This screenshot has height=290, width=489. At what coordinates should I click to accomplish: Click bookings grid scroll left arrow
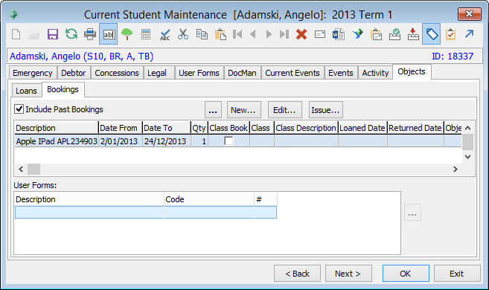pyautogui.click(x=21, y=169)
